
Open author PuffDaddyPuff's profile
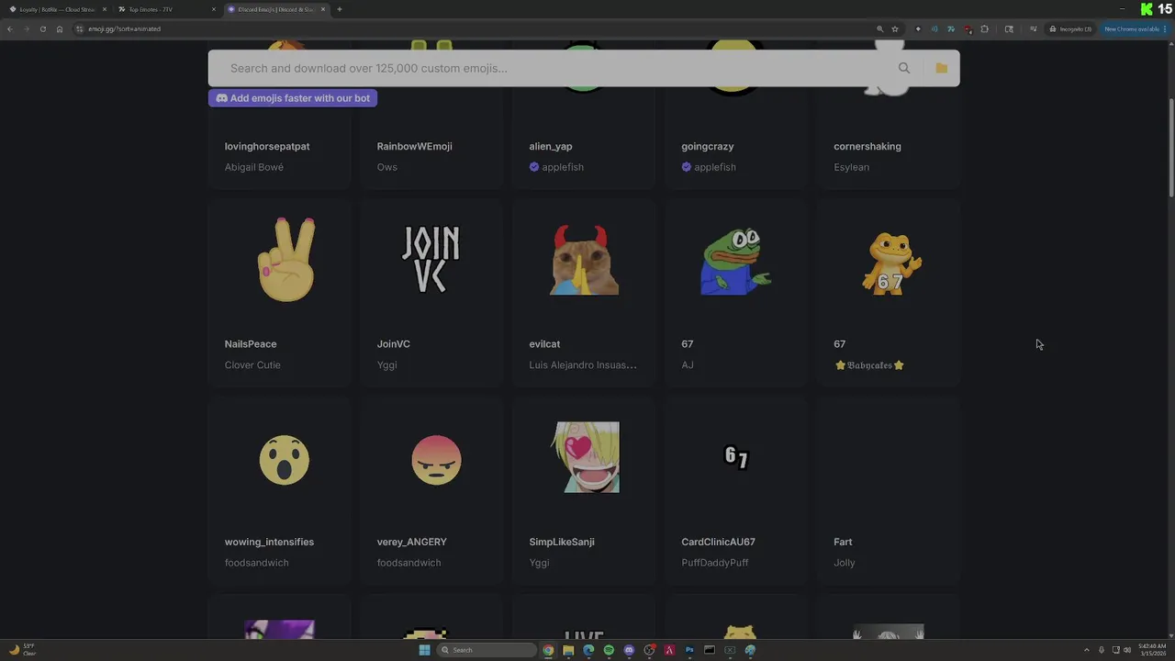[715, 563]
